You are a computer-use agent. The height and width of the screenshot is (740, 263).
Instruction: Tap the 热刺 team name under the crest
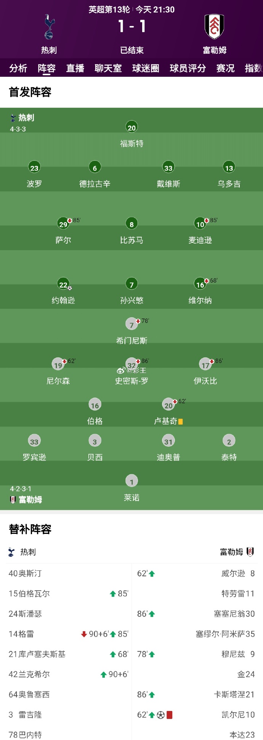click(x=49, y=50)
